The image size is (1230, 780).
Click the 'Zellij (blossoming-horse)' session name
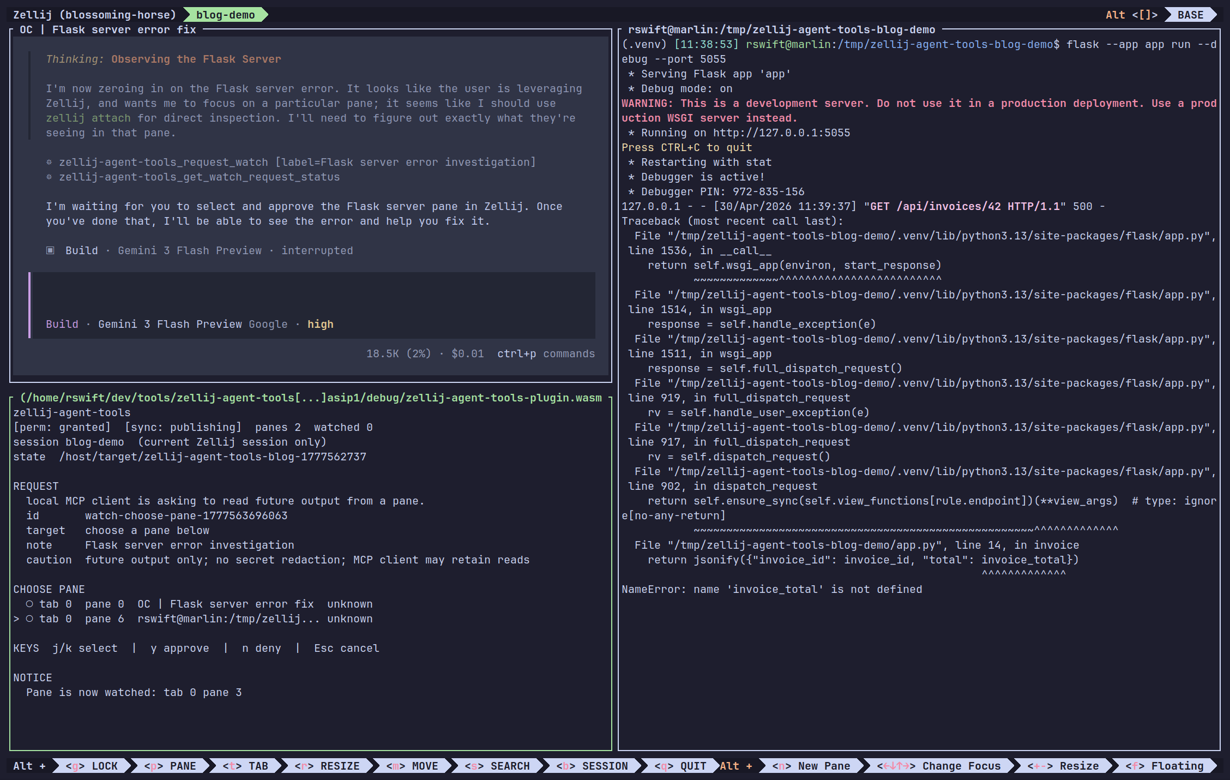click(95, 15)
